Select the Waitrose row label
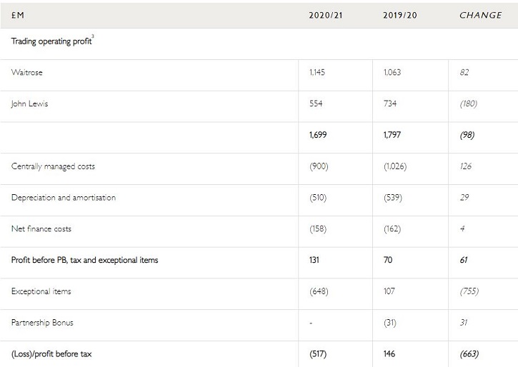This screenshot has height=367, width=518. pos(26,72)
